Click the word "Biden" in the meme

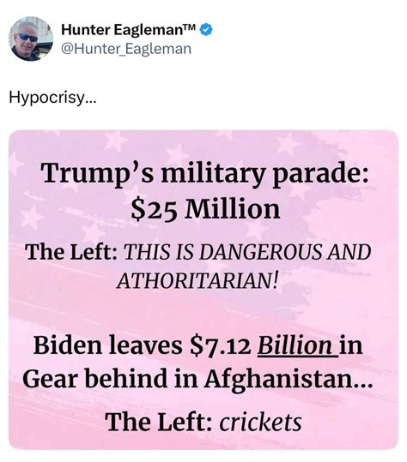[68, 345]
